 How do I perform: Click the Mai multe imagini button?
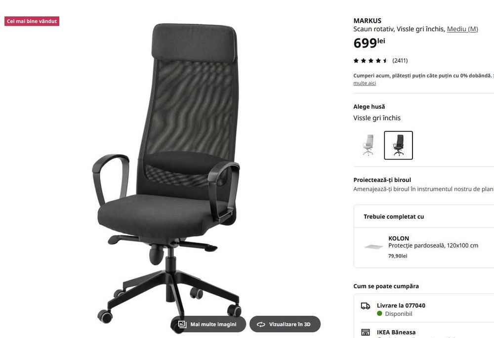(x=208, y=324)
